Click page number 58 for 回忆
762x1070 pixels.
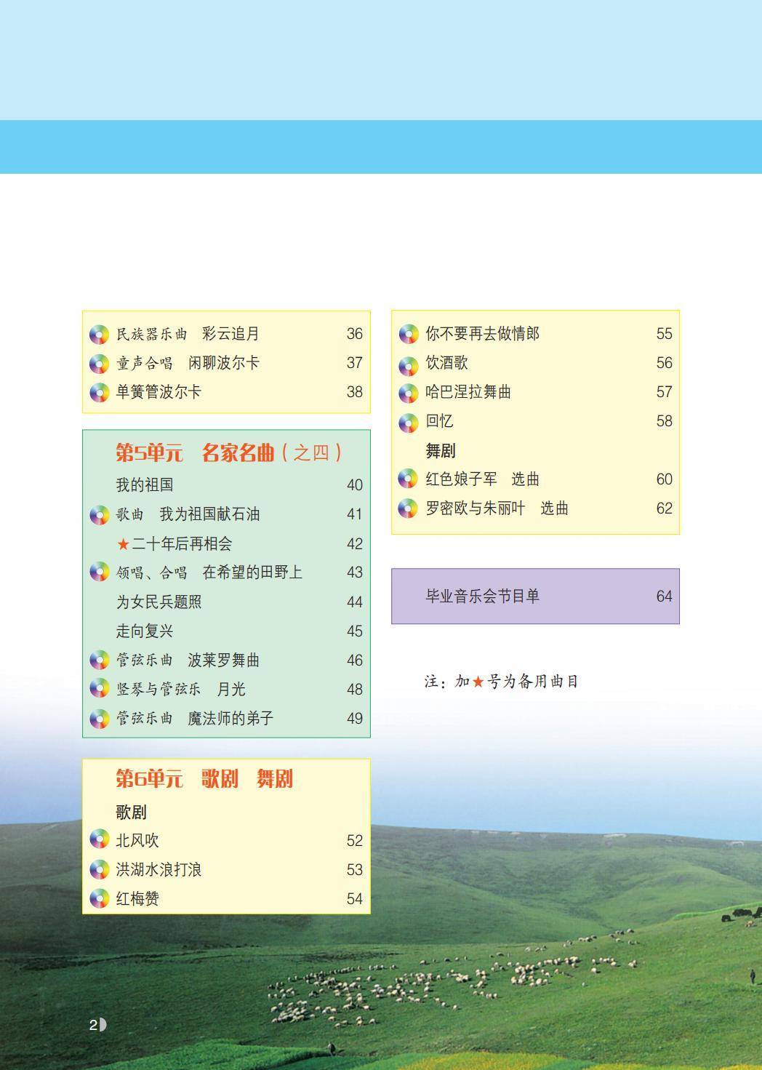664,421
